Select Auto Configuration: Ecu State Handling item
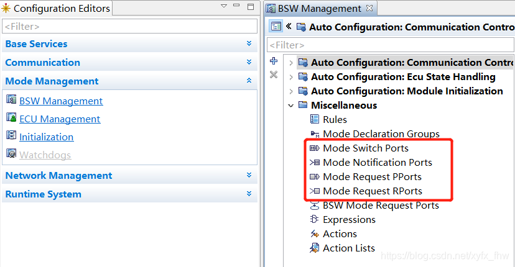Screen dimensions: 515x267 pos(403,77)
